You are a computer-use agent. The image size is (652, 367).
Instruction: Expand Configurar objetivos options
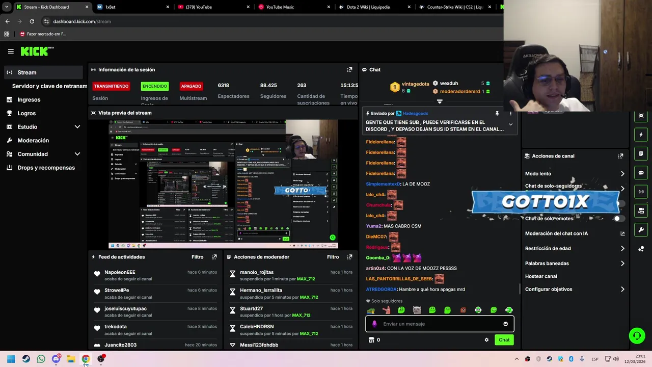622,290
